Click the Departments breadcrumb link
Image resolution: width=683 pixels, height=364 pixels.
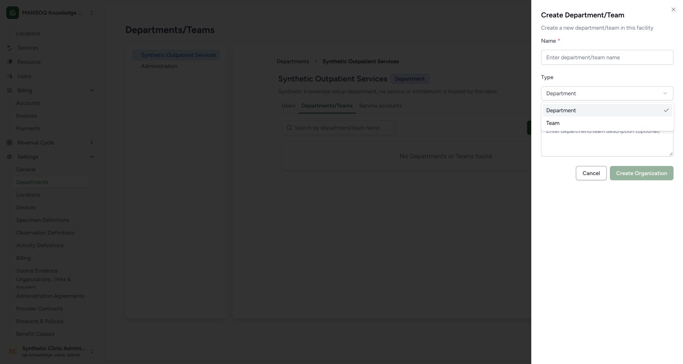293,61
